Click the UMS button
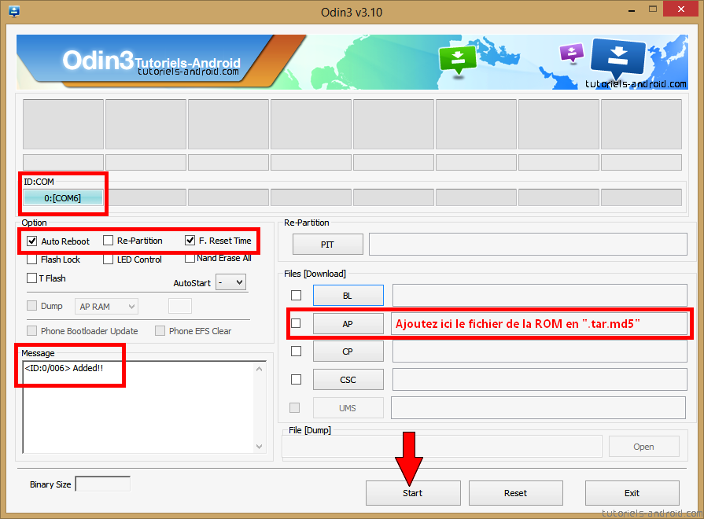 348,407
